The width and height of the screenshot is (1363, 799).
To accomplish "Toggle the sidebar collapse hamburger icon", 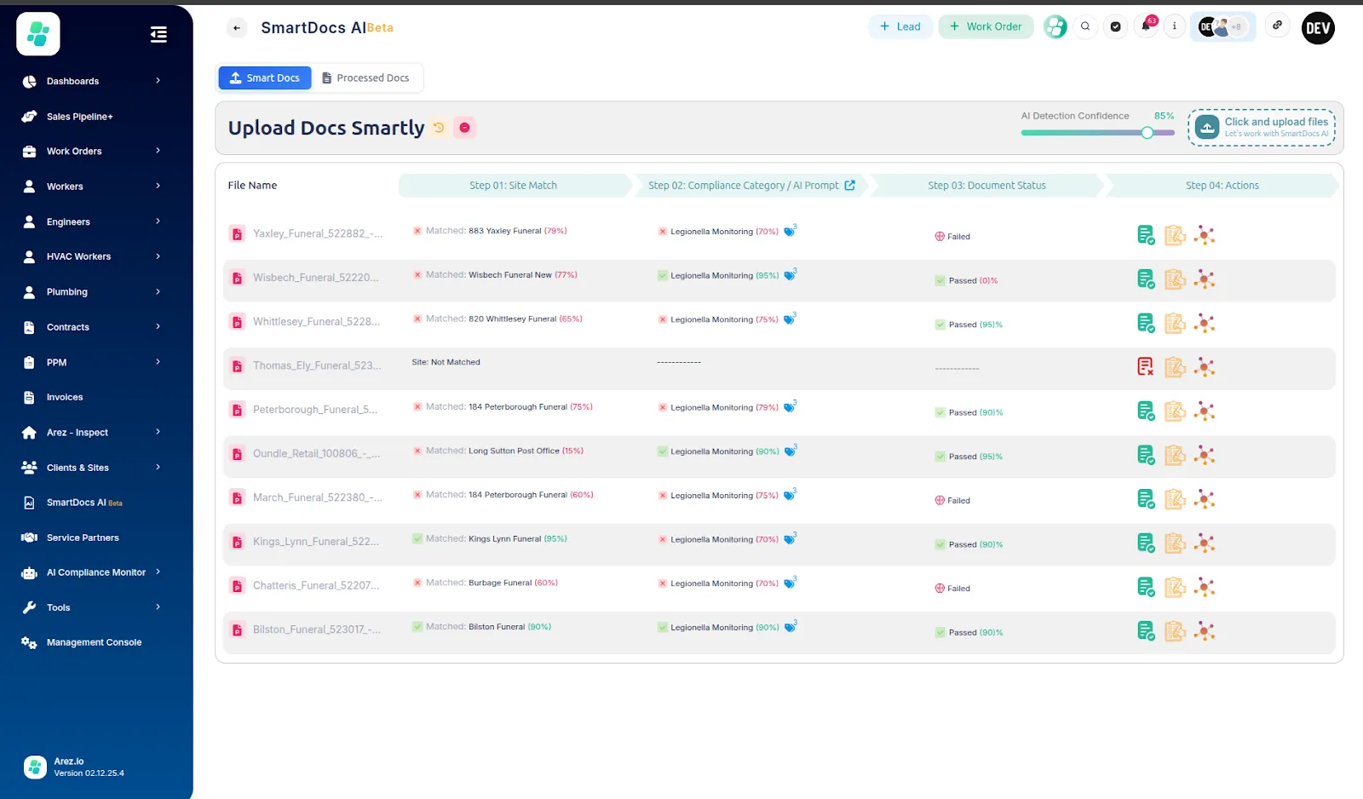I will tap(158, 34).
